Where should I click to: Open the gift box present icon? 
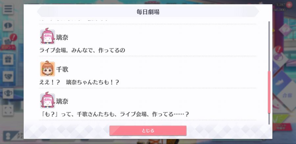(8, 60)
